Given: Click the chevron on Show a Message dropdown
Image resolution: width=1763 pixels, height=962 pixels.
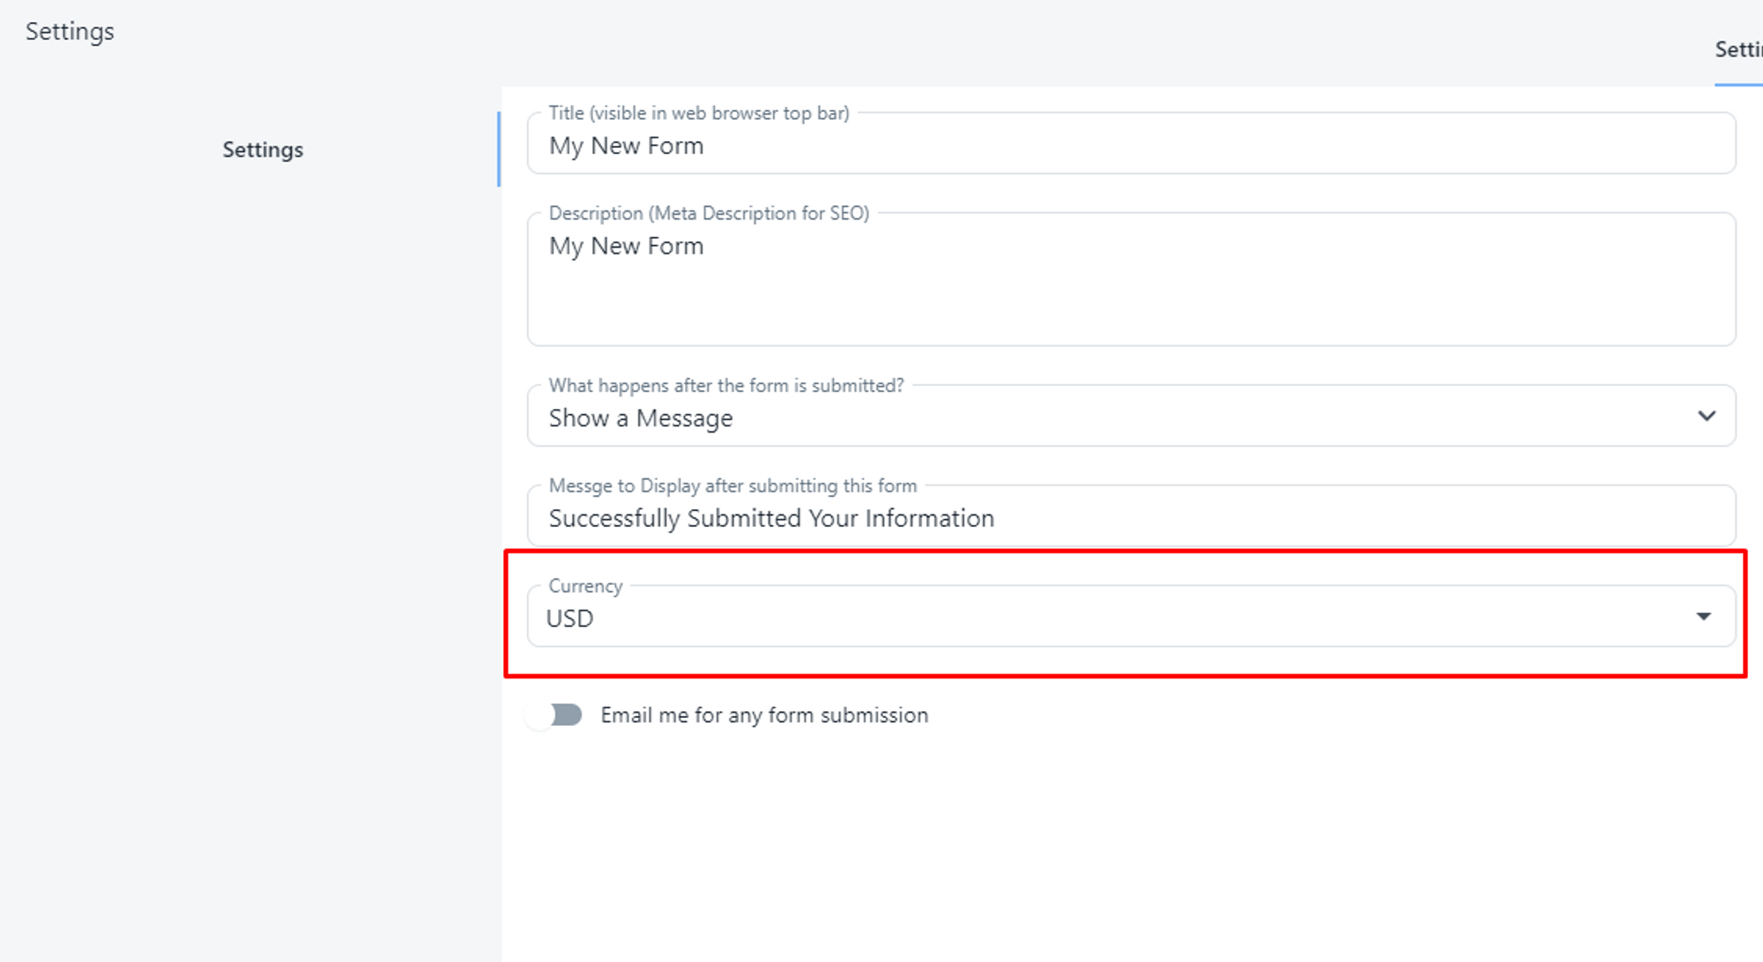Looking at the screenshot, I should coord(1707,416).
